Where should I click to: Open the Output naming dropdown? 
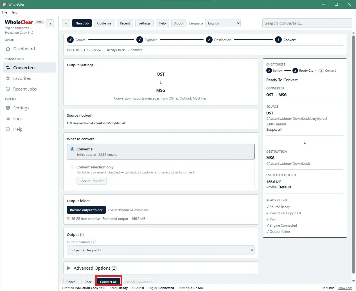(161, 250)
